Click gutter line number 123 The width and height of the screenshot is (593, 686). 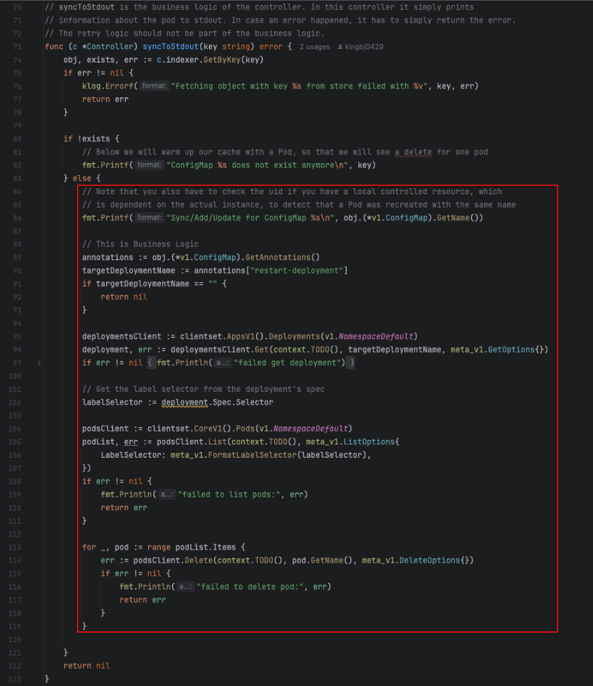click(x=15, y=679)
